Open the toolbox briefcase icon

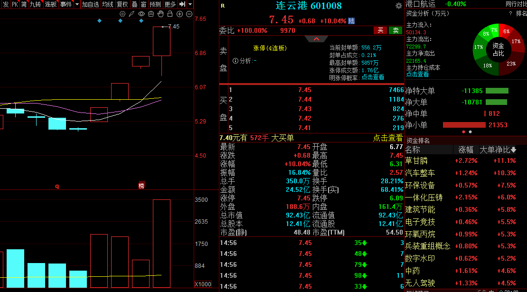[x=151, y=14]
